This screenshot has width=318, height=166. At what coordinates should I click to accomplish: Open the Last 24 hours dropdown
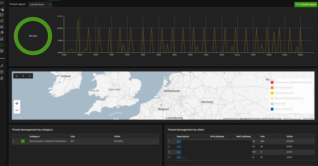click(40, 5)
